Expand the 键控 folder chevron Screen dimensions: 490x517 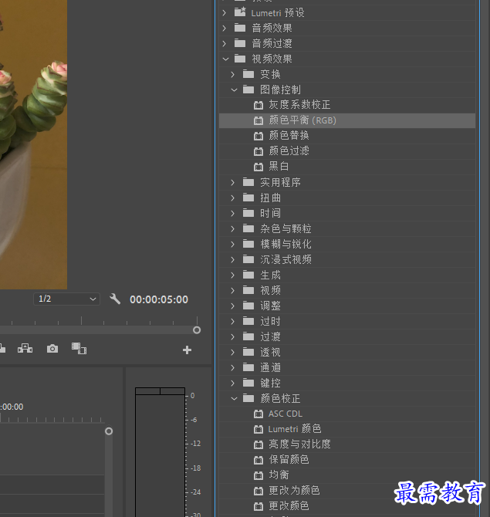[233, 384]
